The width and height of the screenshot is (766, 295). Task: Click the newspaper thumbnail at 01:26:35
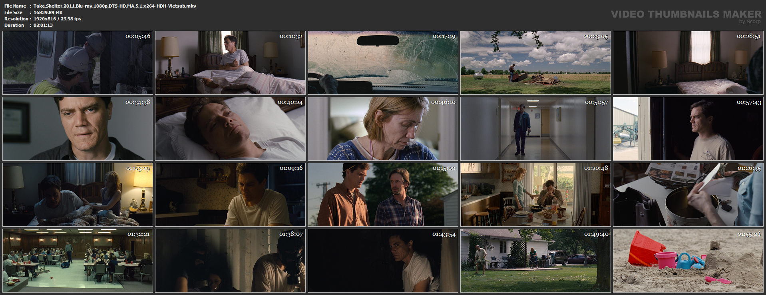[688, 195]
